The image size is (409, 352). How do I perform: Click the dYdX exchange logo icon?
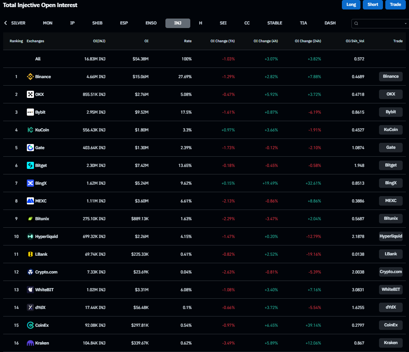pos(30,307)
